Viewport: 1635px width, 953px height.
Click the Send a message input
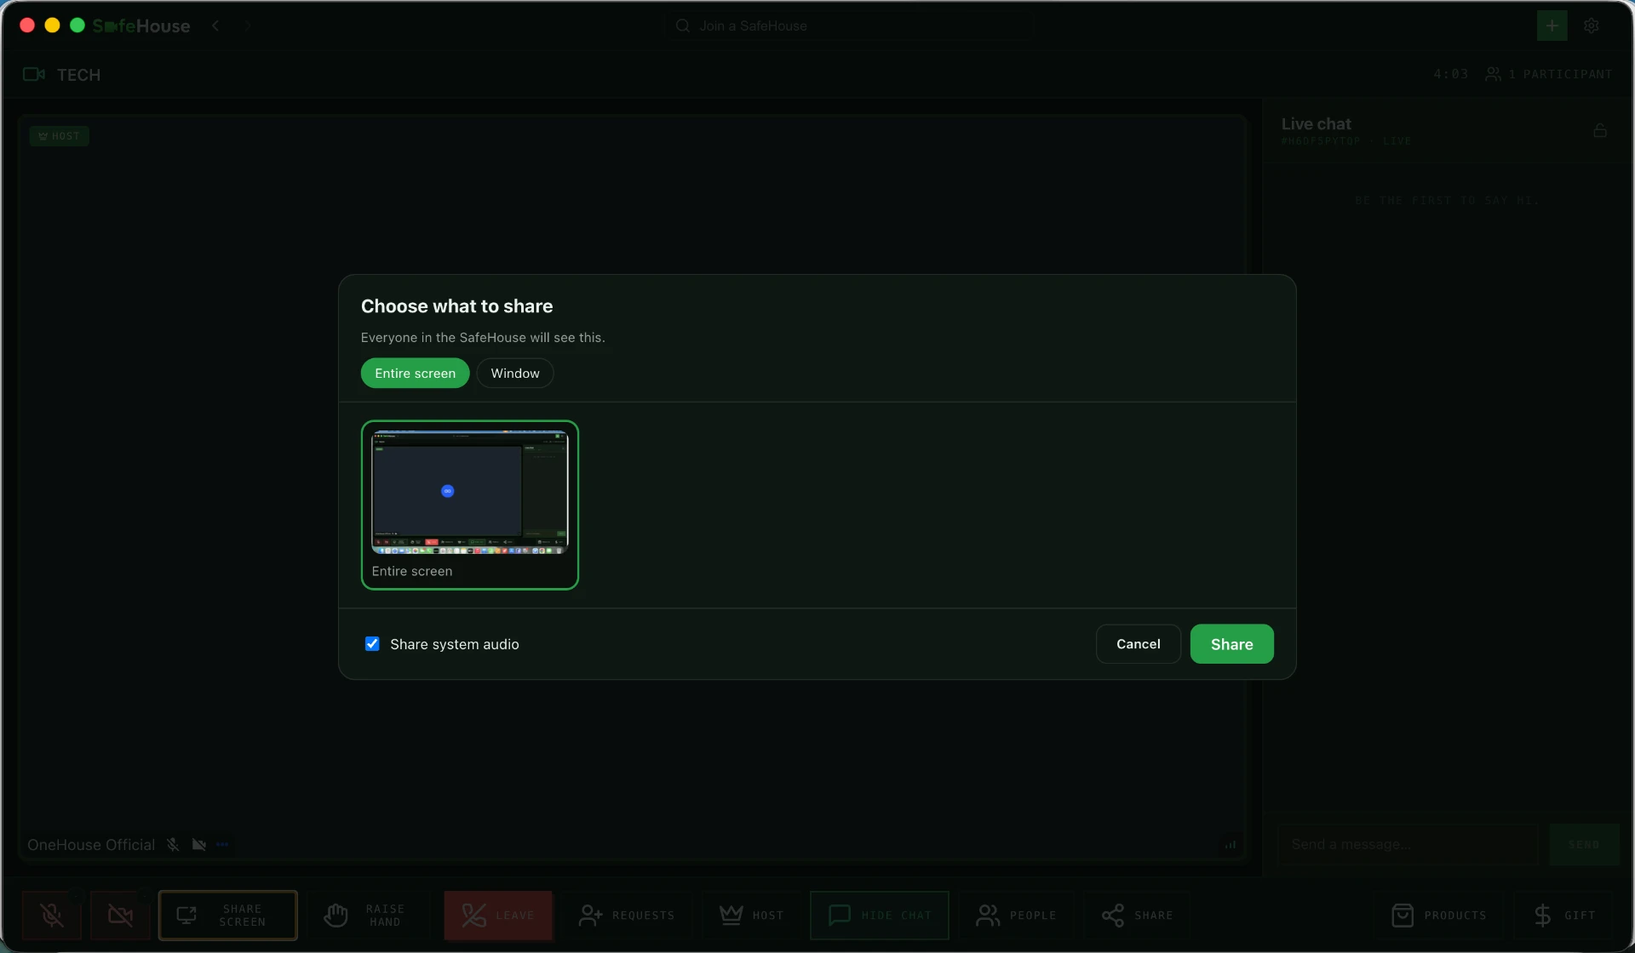[x=1408, y=844]
